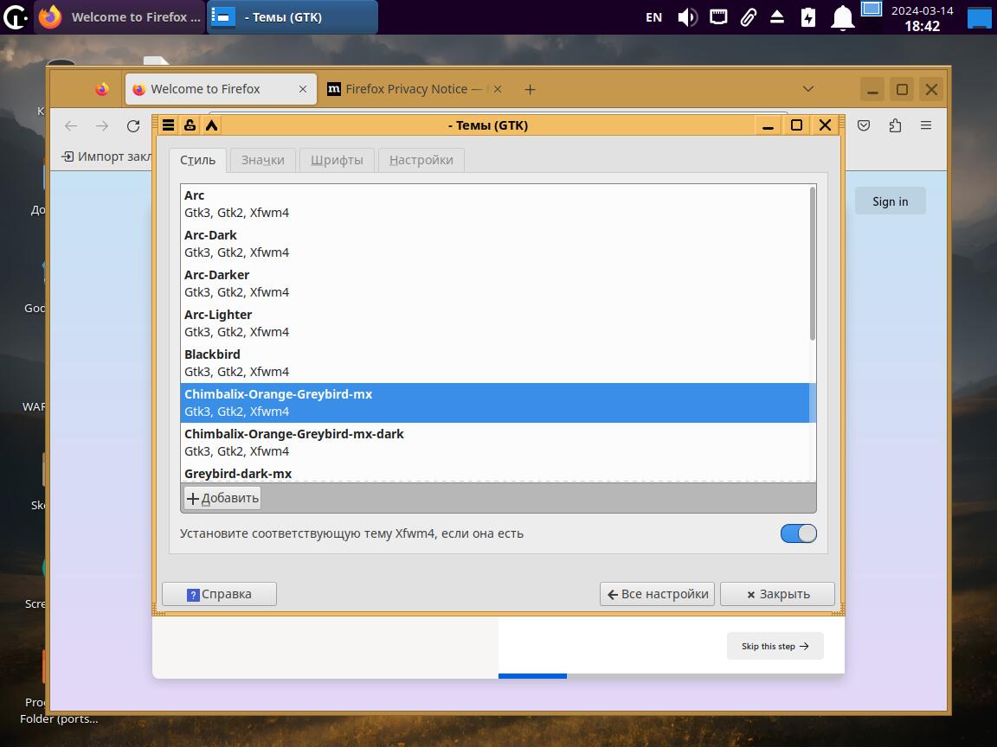
Task: Open the Firefox Pocket icon
Action: pyautogui.click(x=864, y=125)
